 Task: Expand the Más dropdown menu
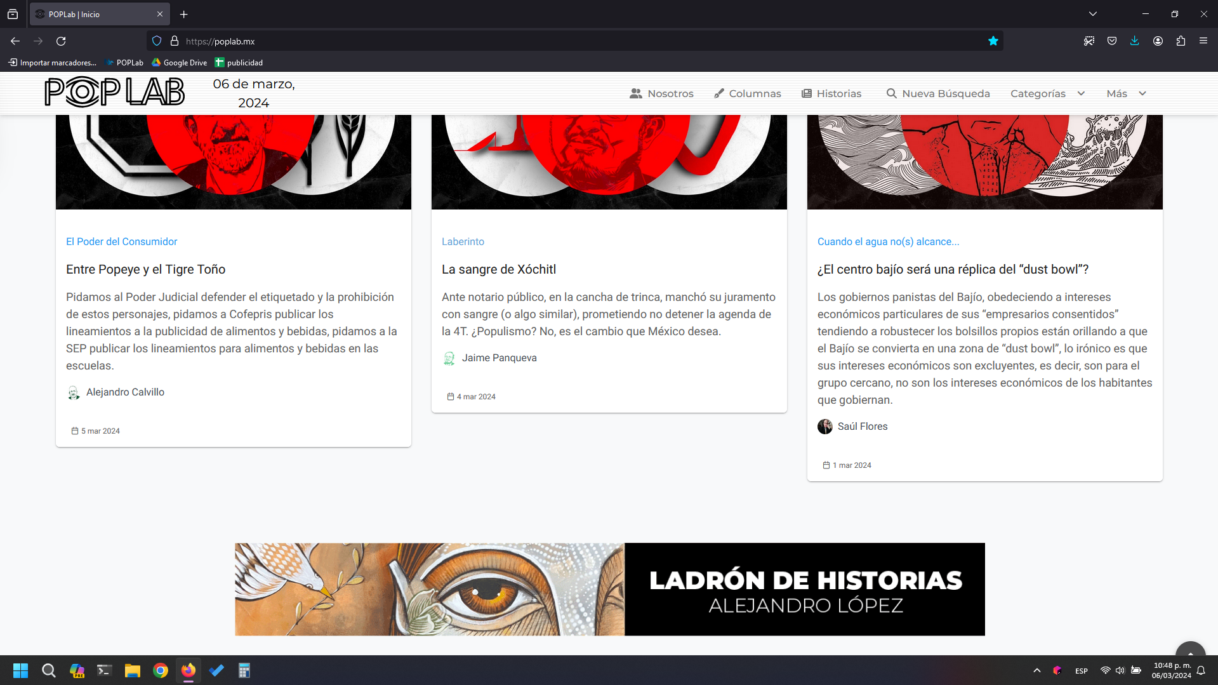[1126, 94]
